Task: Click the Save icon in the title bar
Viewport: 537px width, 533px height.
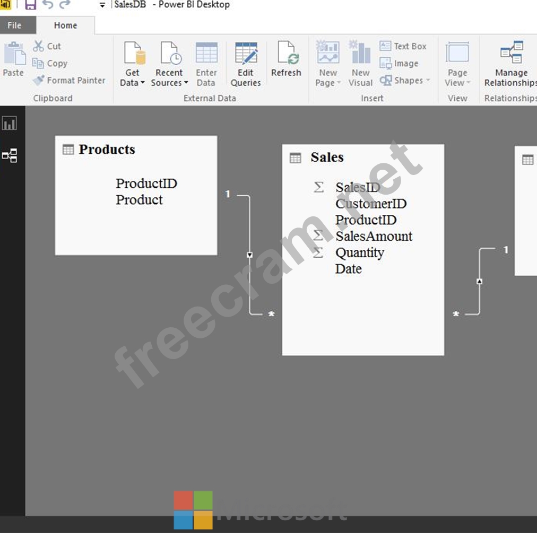Action: coord(30,4)
